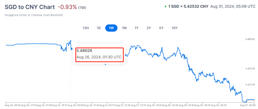Click the 1 SGD = 5.42532 CNY rate
This screenshot has width=258, height=109.
coord(188,6)
